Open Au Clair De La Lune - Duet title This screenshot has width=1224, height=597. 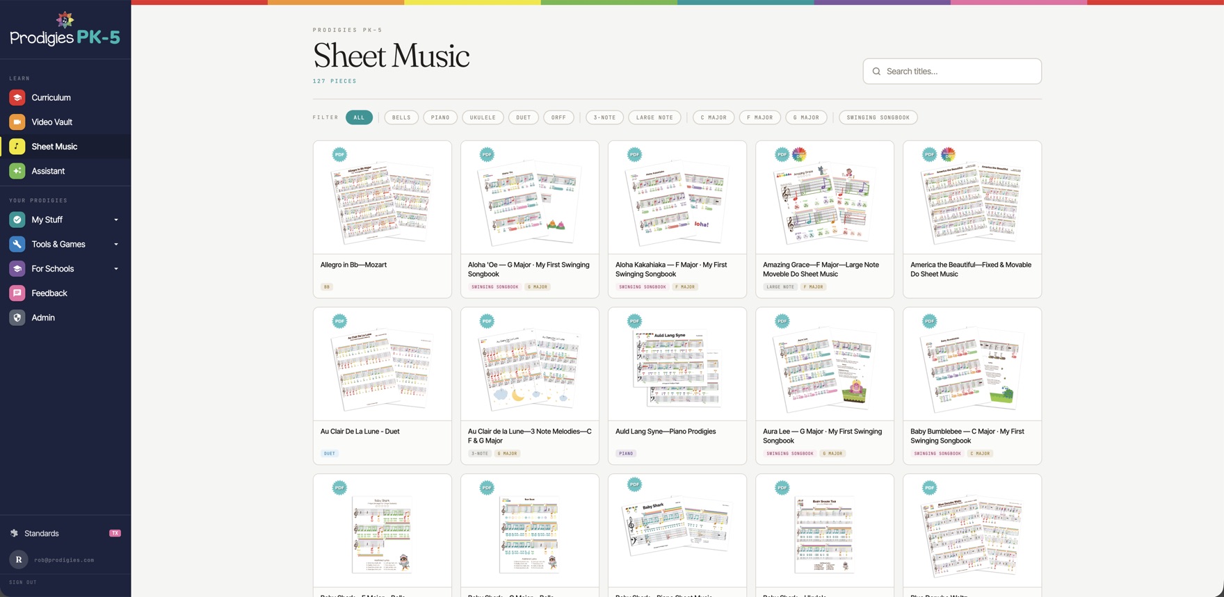(x=360, y=432)
